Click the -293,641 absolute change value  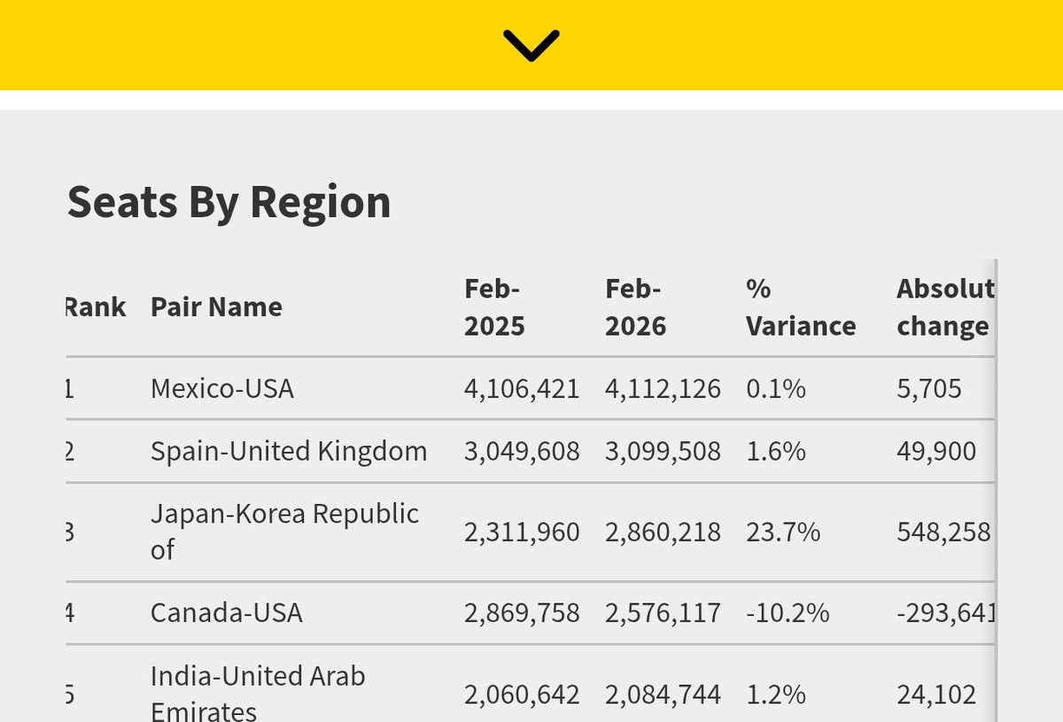[945, 613]
